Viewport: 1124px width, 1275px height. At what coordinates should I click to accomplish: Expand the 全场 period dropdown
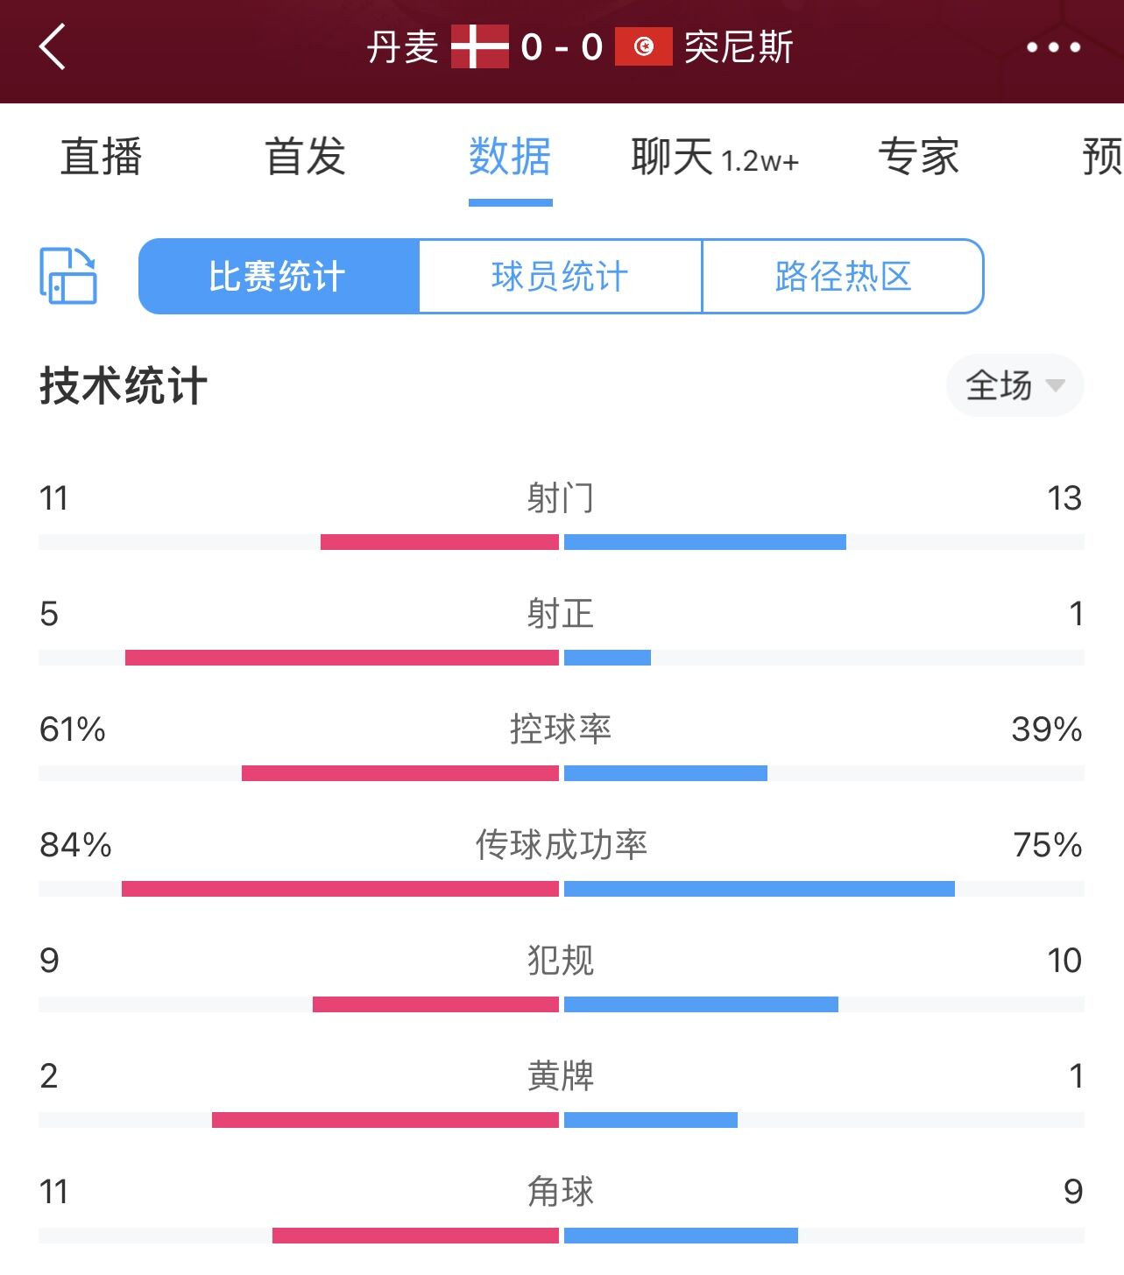click(1015, 385)
